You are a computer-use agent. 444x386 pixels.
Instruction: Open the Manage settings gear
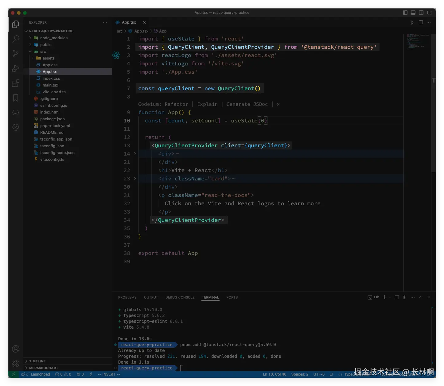[x=16, y=364]
